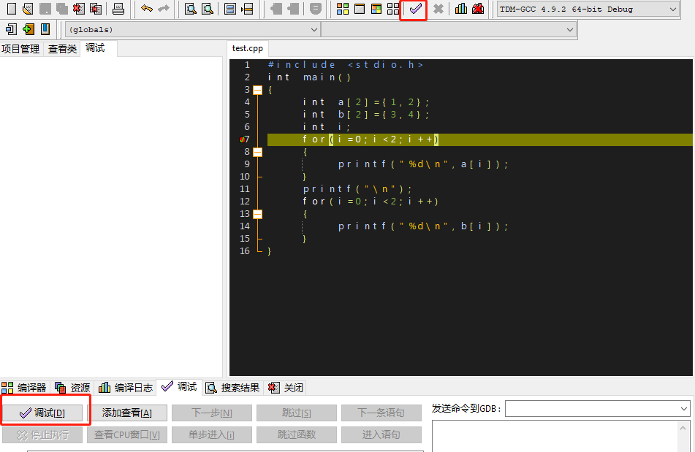The image size is (695, 452).
Task: Open the 项目管理 side panel tab
Action: (x=20, y=49)
